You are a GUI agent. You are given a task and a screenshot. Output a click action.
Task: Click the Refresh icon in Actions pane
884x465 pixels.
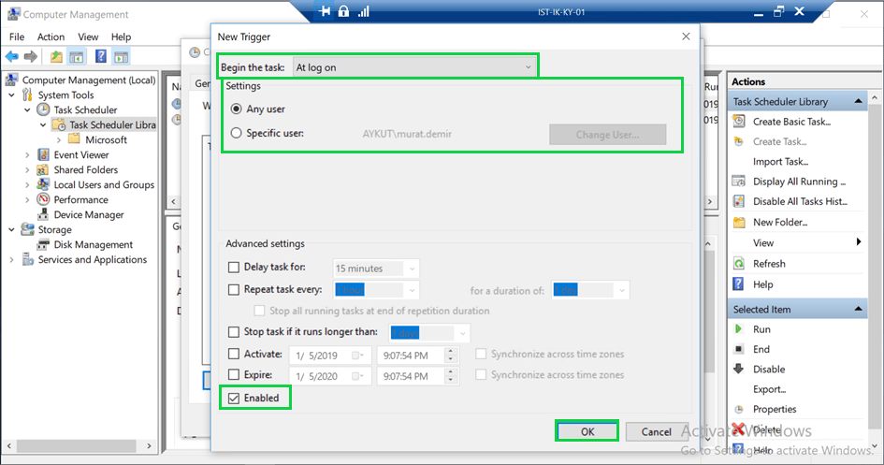739,264
